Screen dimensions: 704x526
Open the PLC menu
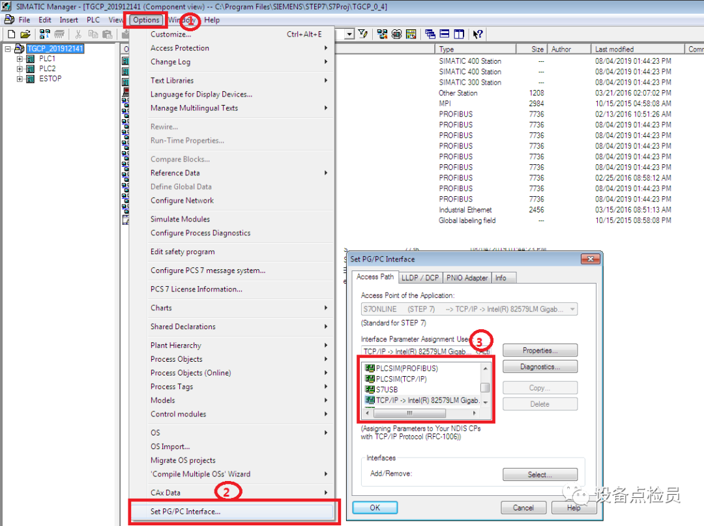(93, 20)
